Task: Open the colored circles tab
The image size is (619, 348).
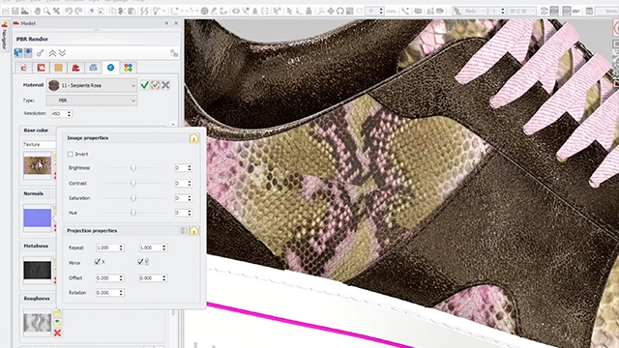Action: click(128, 68)
